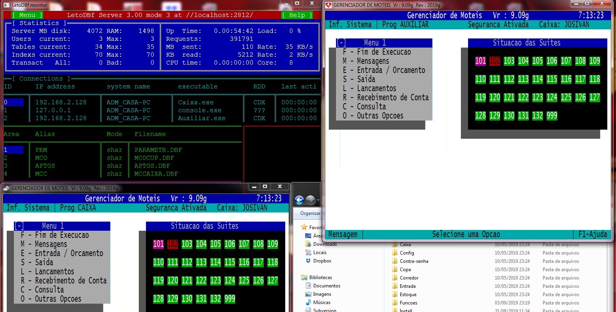Collapse Menu 1 via [-] in Prog AUXILIAR window
Image resolution: width=616 pixels, height=312 pixels.
point(341,43)
